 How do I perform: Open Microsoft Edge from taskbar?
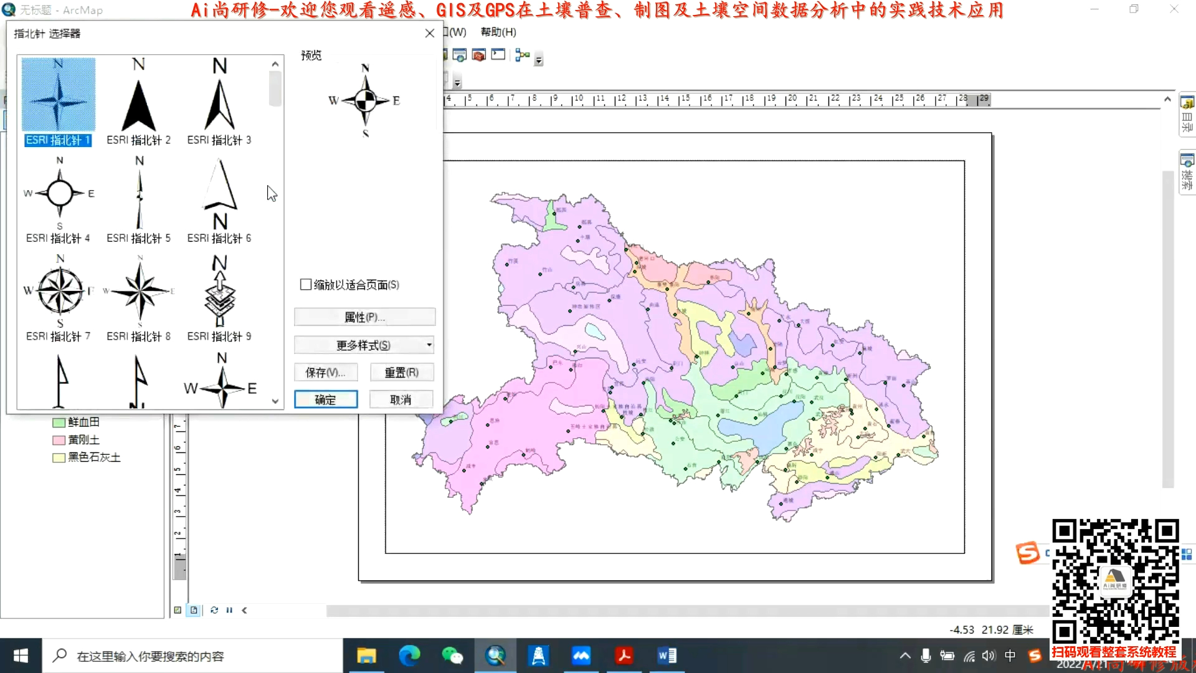(x=409, y=656)
